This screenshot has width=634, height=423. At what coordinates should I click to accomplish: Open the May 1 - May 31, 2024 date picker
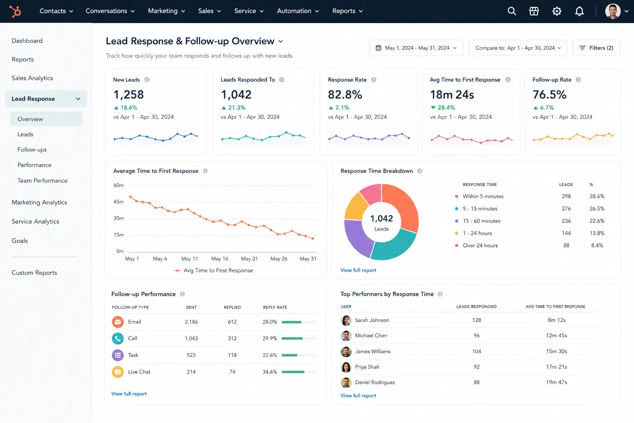[x=416, y=48]
